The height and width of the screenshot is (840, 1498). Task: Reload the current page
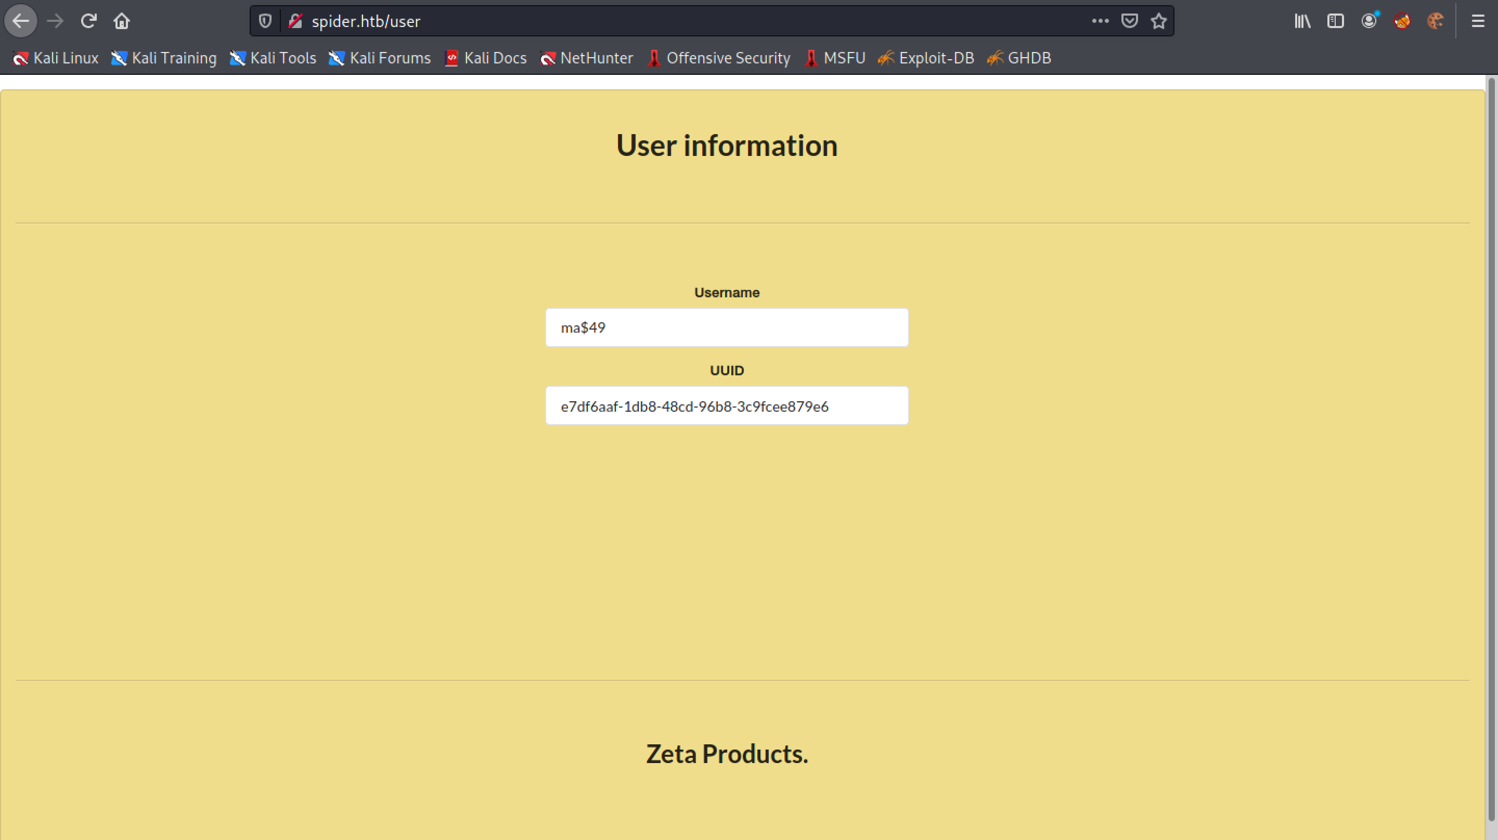(x=88, y=21)
